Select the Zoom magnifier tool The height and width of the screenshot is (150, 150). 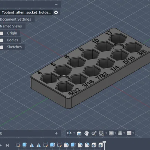(x=94, y=133)
